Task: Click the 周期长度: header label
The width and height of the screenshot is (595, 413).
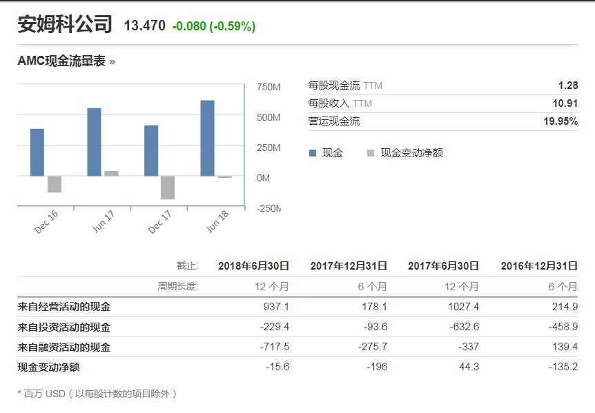Action: (x=178, y=286)
